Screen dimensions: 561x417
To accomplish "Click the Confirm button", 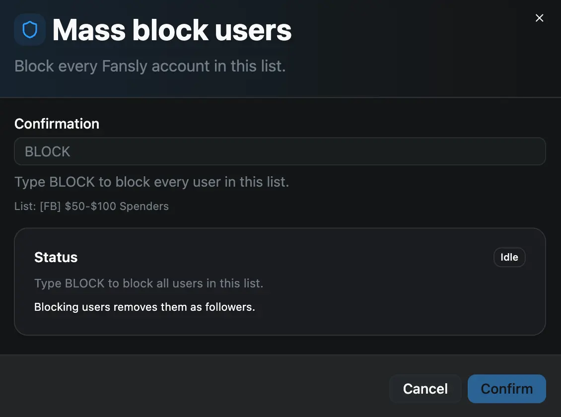I will click(506, 389).
